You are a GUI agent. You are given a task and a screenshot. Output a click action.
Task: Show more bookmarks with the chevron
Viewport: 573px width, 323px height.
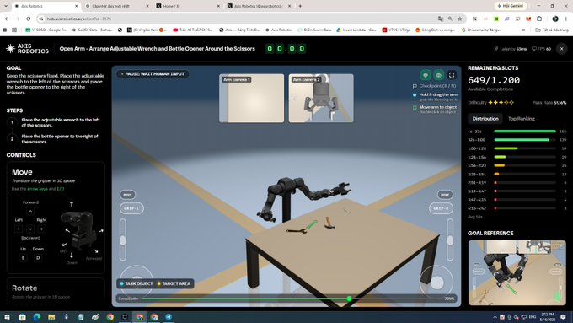[x=523, y=30]
